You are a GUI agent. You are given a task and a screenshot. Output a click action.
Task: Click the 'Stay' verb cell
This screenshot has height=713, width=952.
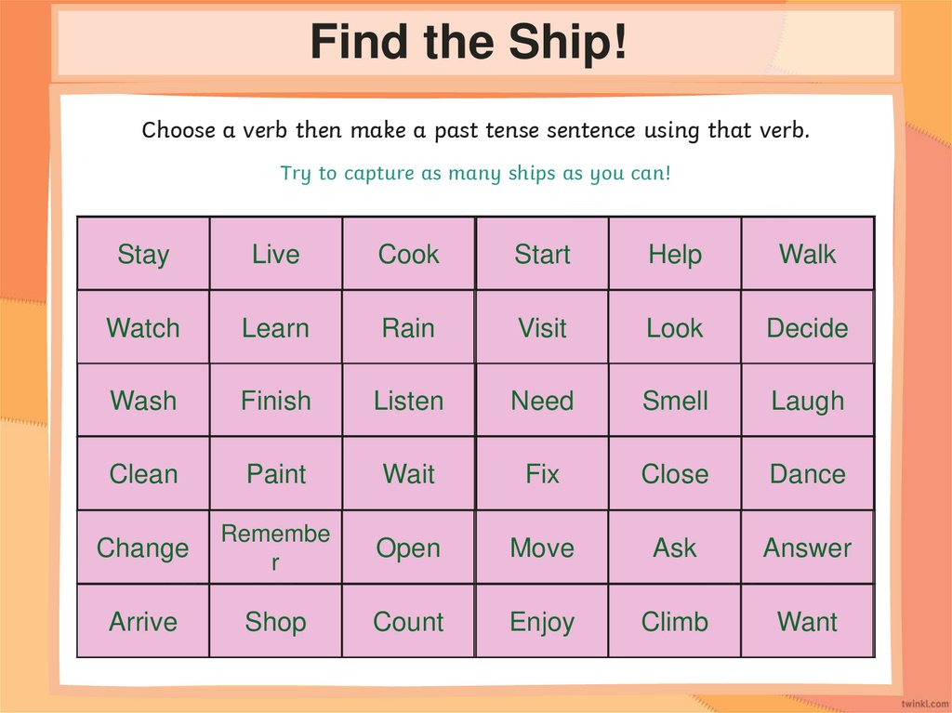tap(143, 254)
